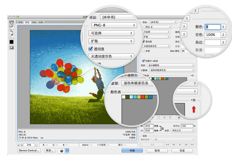
Task: Click the 完成 done button
Action: tap(182, 151)
